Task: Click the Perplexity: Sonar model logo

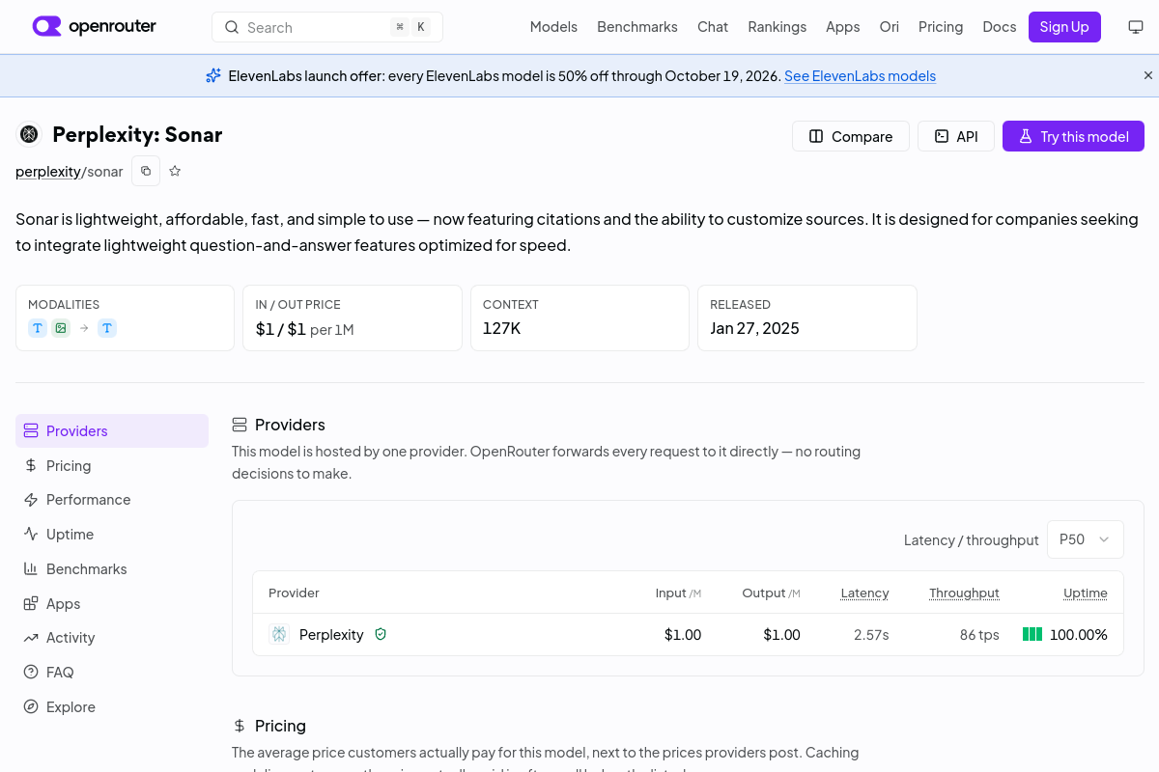Action: [x=29, y=134]
